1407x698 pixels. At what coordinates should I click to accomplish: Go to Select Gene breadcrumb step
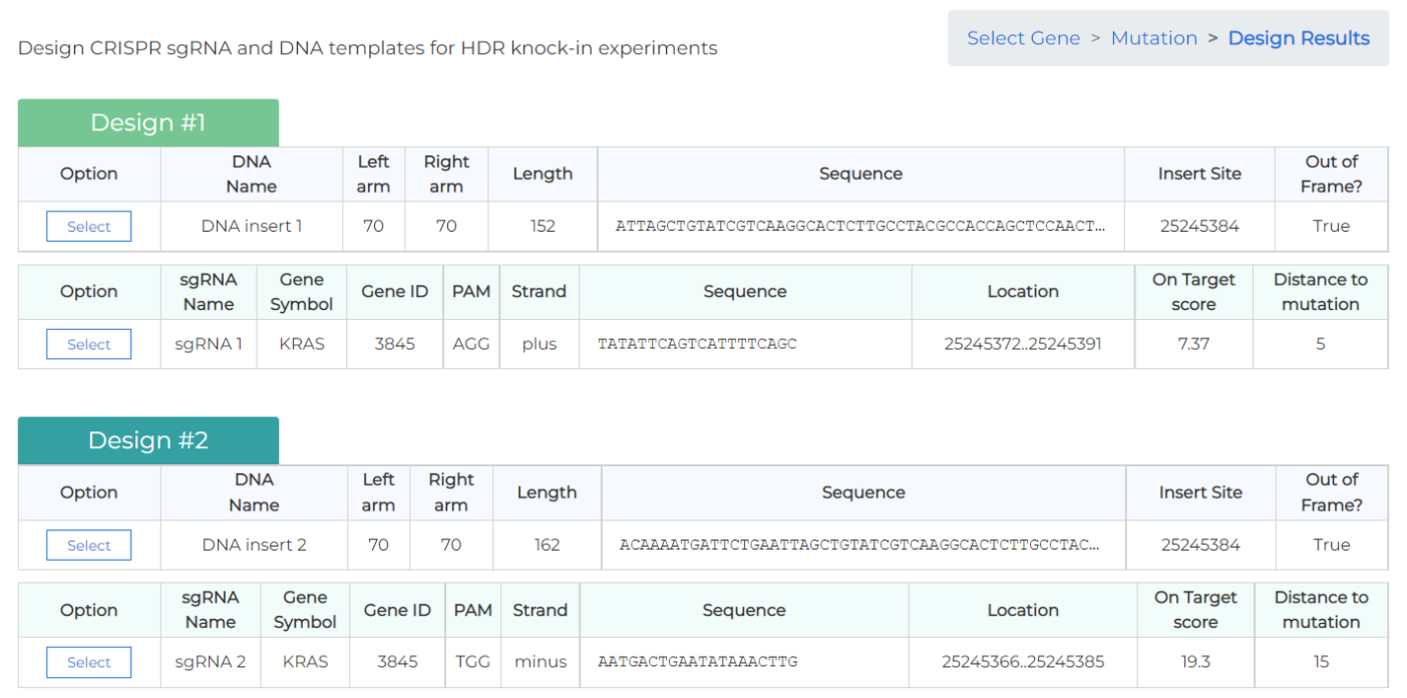1023,39
